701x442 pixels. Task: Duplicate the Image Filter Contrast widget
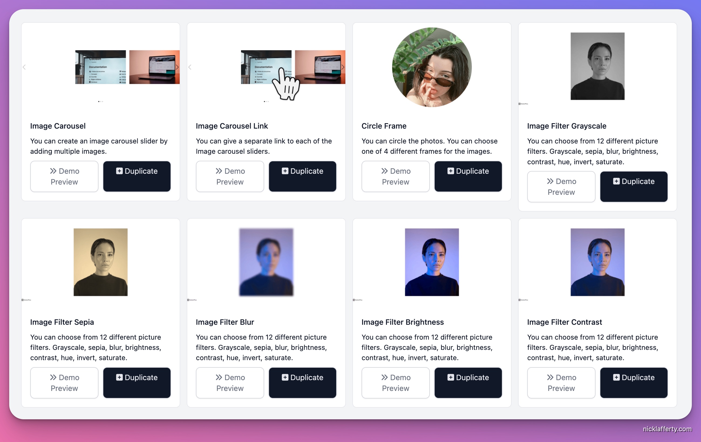634,383
